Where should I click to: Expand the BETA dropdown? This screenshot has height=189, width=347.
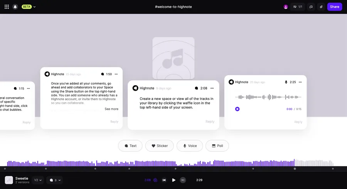[29, 7]
